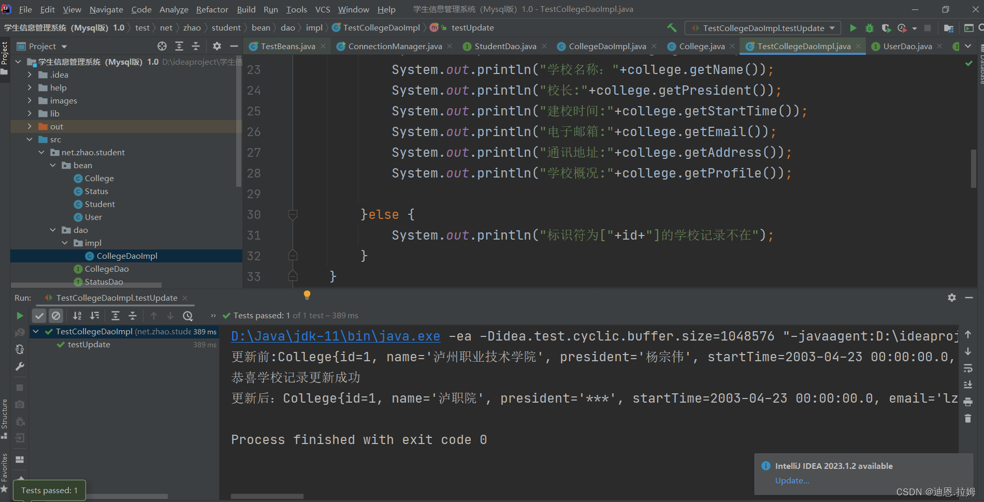Switch to the StudentDao.java tab
This screenshot has height=502, width=984.
(505, 46)
